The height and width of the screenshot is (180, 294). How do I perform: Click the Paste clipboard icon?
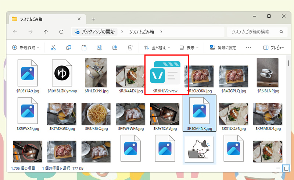click(x=84, y=47)
